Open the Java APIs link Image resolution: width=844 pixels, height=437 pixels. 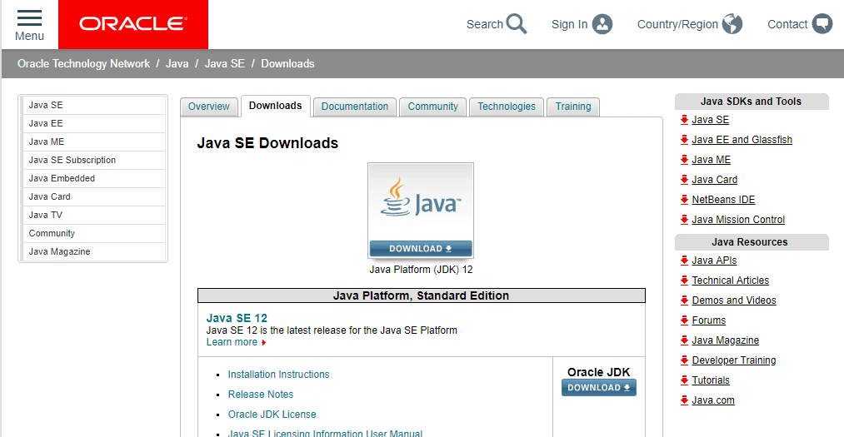coord(714,261)
